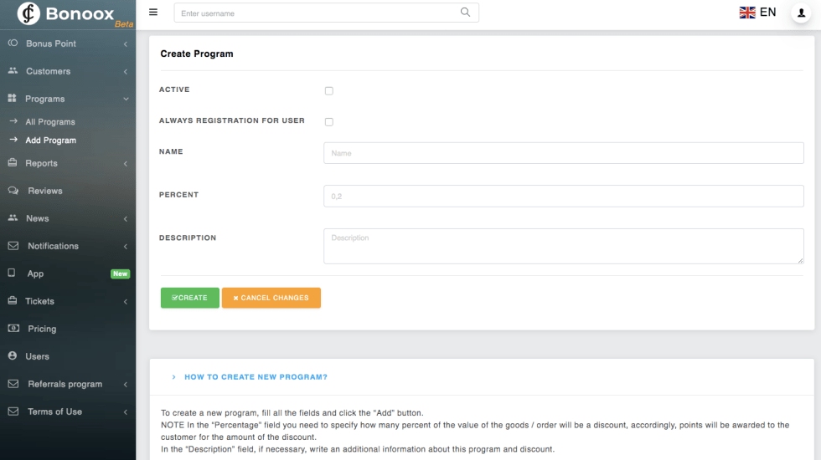Viewport: 821px width, 460px height.
Task: Select the App menu item
Action: coord(35,273)
